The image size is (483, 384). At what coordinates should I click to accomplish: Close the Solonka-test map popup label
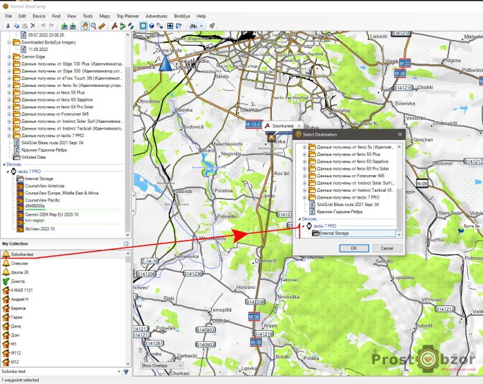point(299,126)
